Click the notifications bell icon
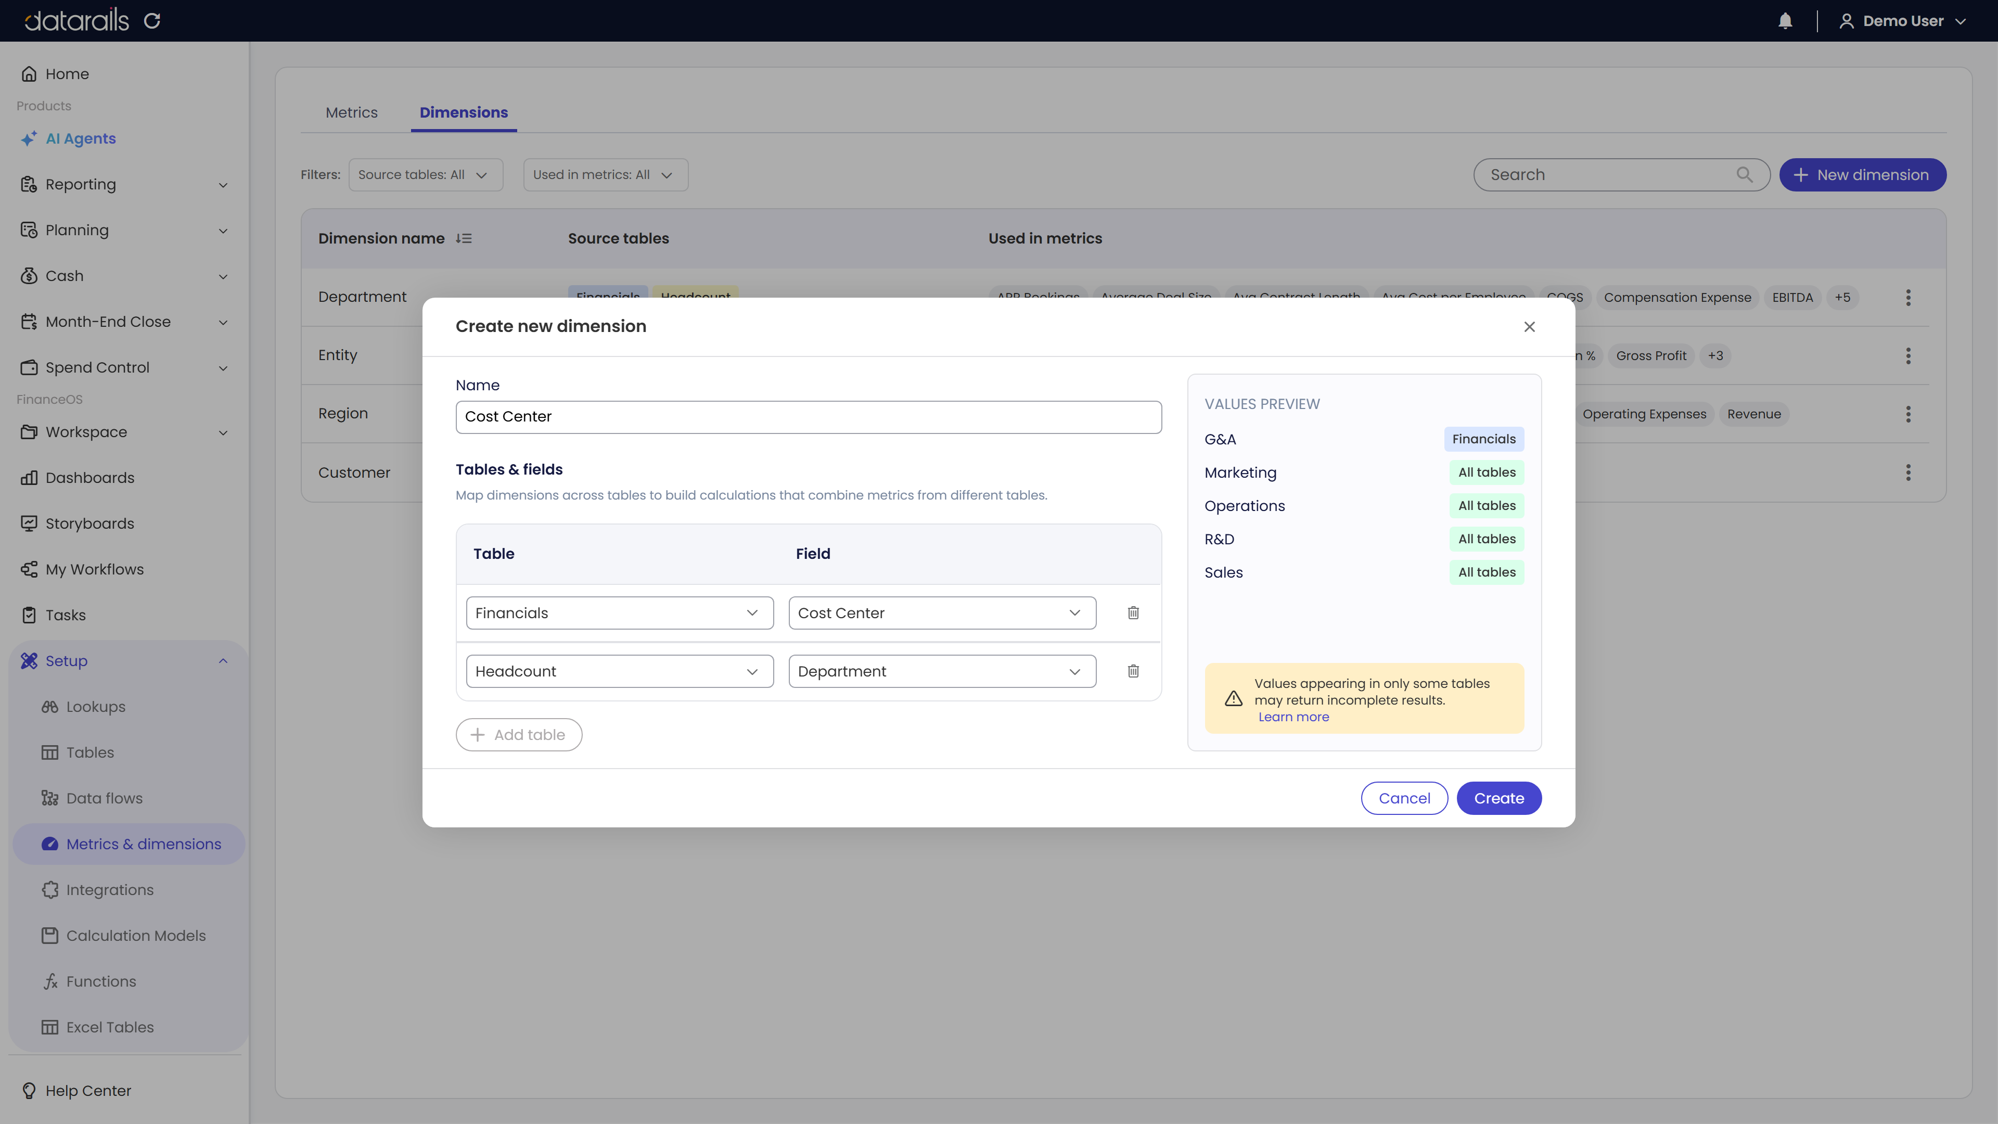This screenshot has height=1124, width=1998. coord(1786,21)
